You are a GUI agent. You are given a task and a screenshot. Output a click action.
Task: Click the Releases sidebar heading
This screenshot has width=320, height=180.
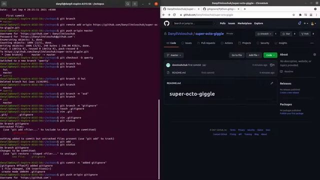coord(285,83)
